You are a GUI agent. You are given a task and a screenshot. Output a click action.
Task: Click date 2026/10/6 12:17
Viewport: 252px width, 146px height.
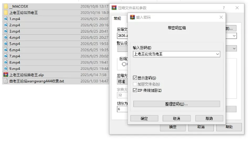click(94, 6)
